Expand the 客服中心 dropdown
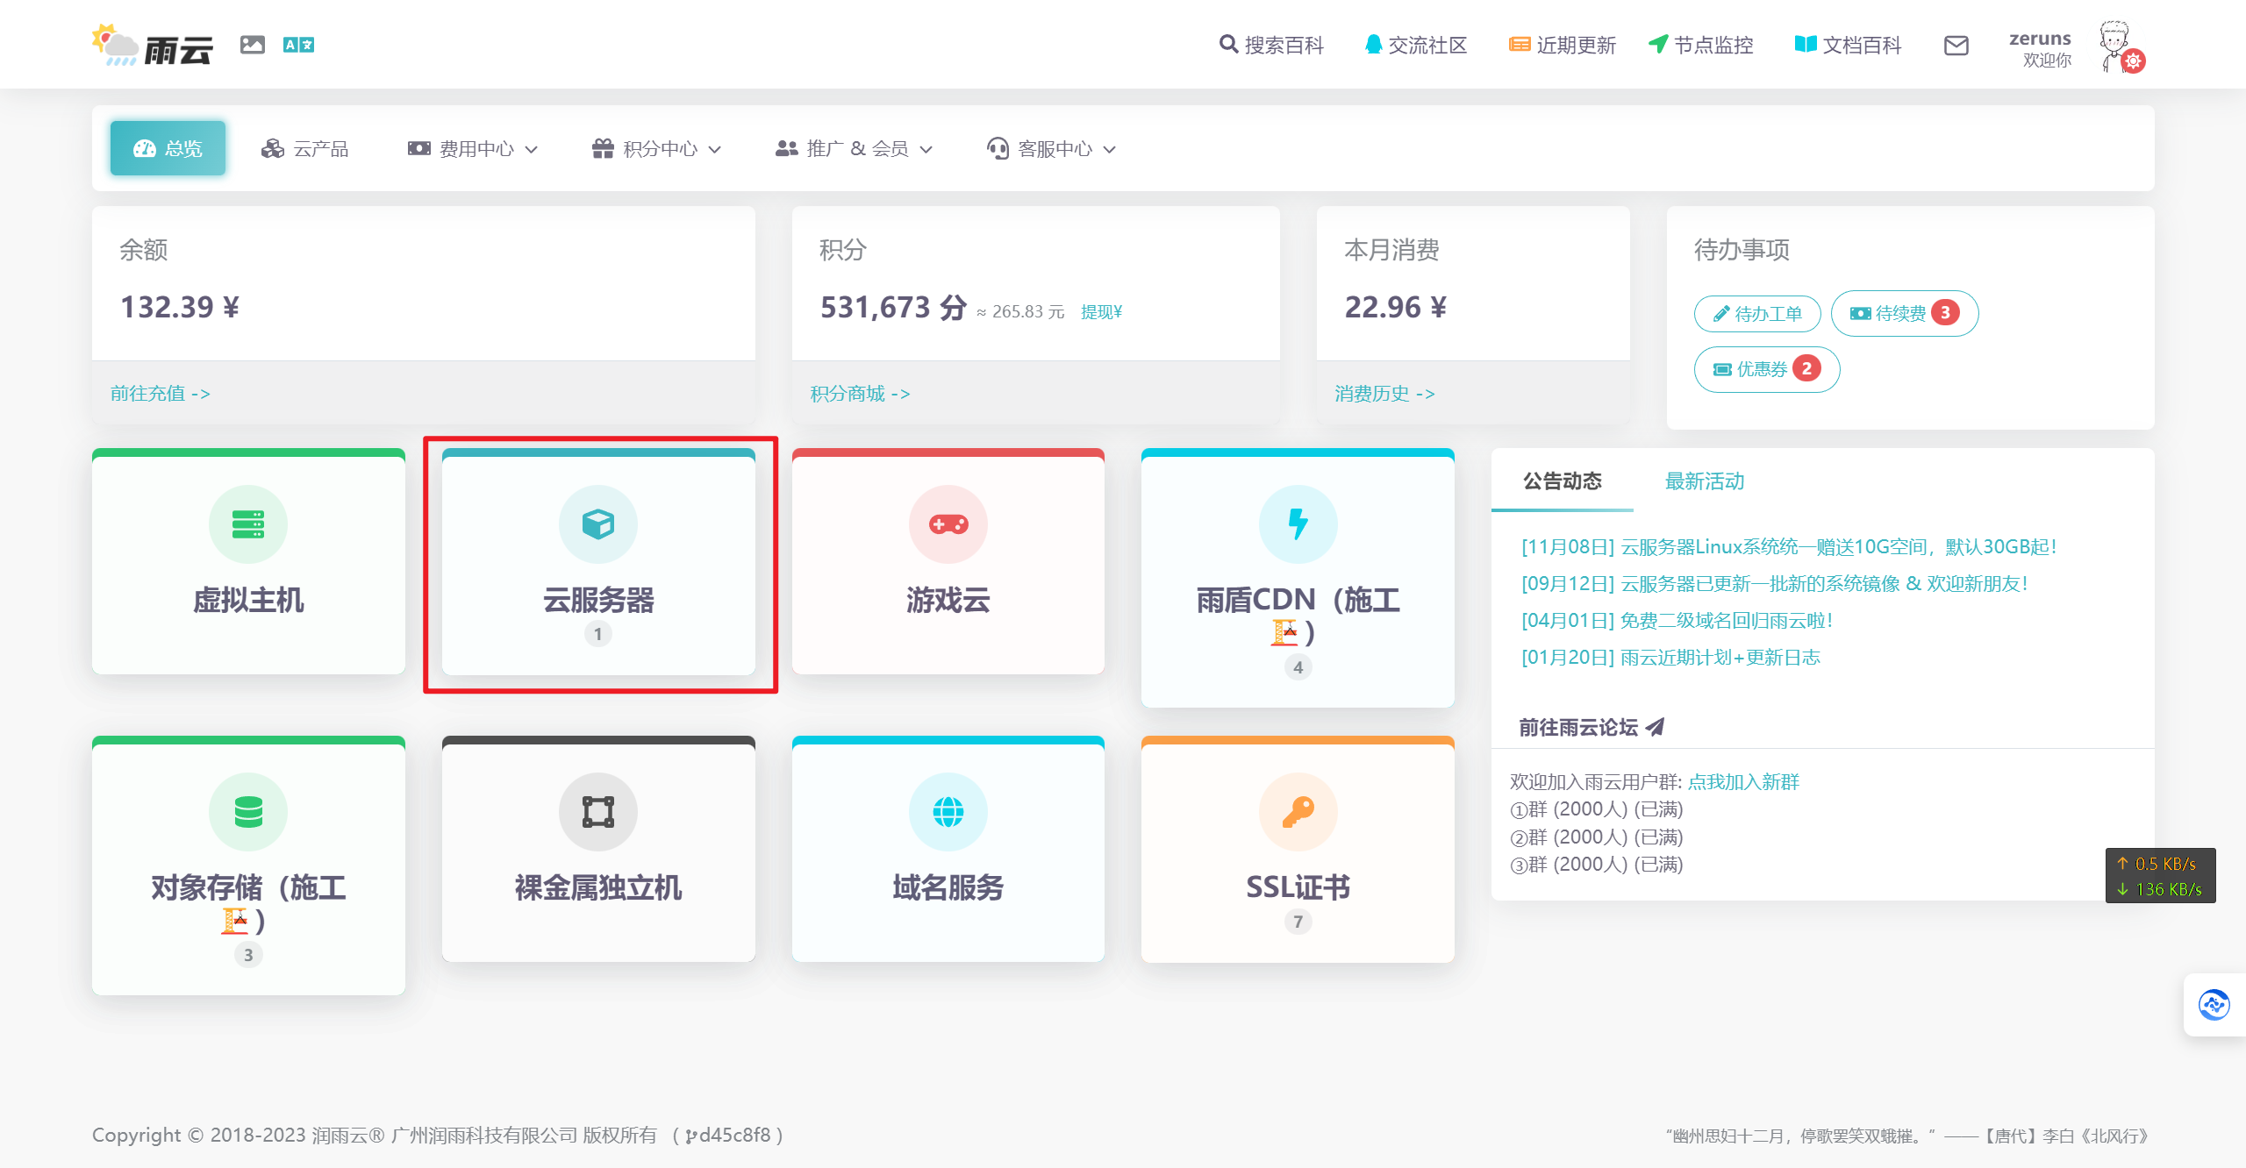This screenshot has height=1168, width=2246. (x=1051, y=149)
